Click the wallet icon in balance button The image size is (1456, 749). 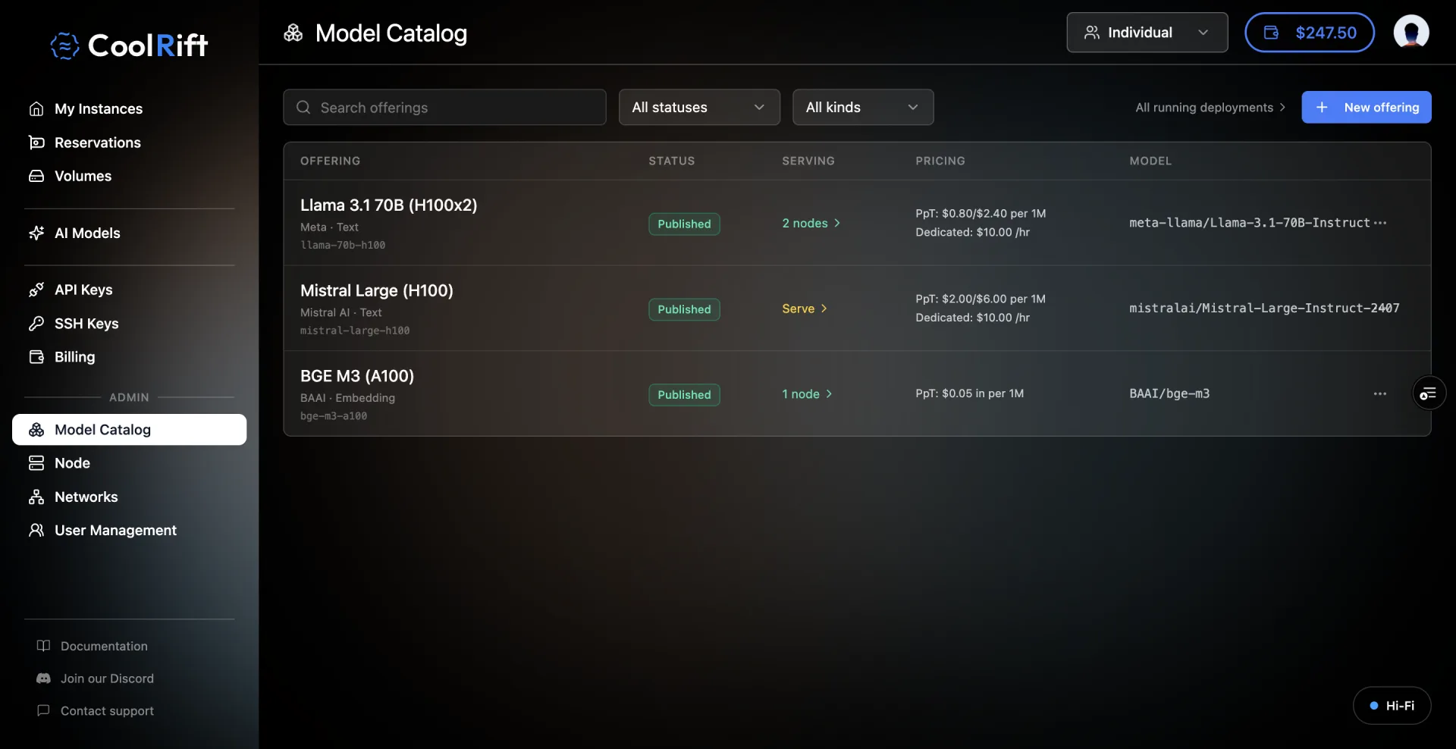click(x=1272, y=33)
